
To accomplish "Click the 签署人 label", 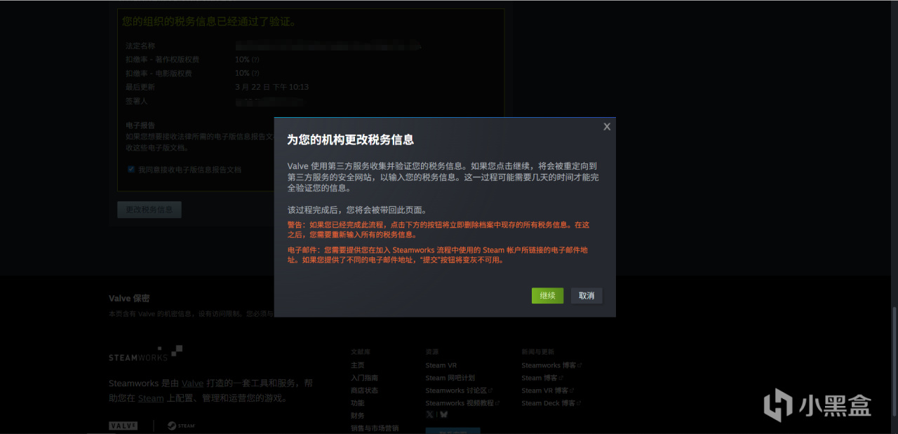I will [137, 101].
